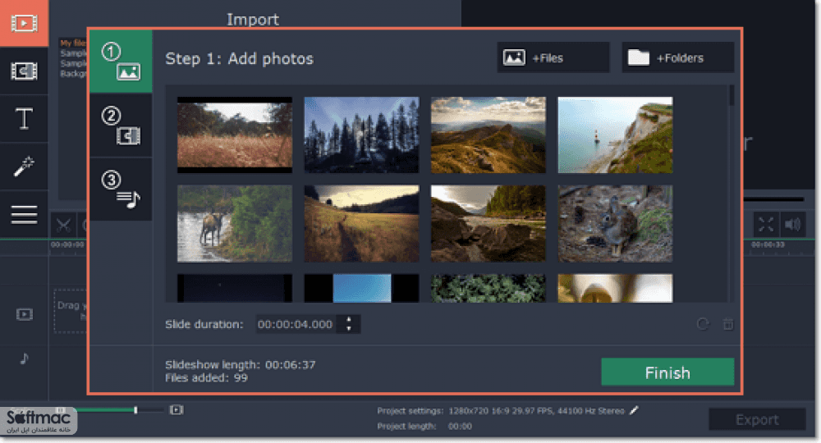This screenshot has height=443, width=821.
Task: Click the audio track music note icon
Action: (24, 359)
